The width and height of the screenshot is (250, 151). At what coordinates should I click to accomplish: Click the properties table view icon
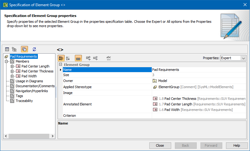(7, 49)
